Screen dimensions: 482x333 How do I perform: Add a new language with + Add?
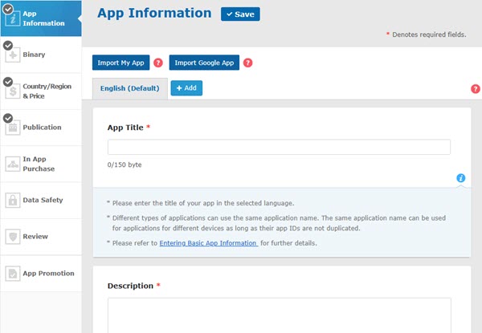pyautogui.click(x=186, y=88)
